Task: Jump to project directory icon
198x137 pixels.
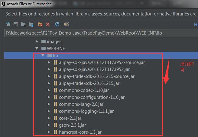Action: [23, 24]
